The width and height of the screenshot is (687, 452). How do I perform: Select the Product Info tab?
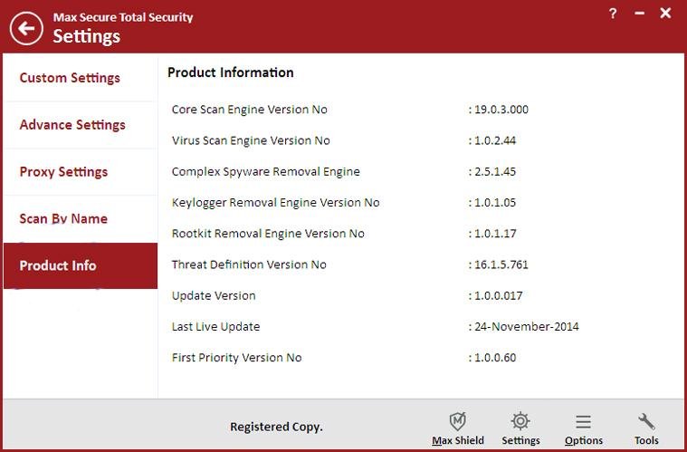[x=81, y=265]
